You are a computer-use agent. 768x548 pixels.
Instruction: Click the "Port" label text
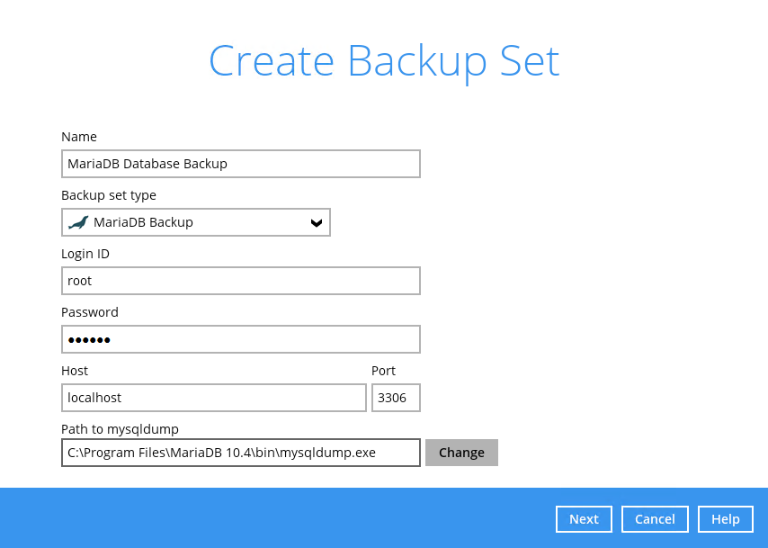[383, 371]
